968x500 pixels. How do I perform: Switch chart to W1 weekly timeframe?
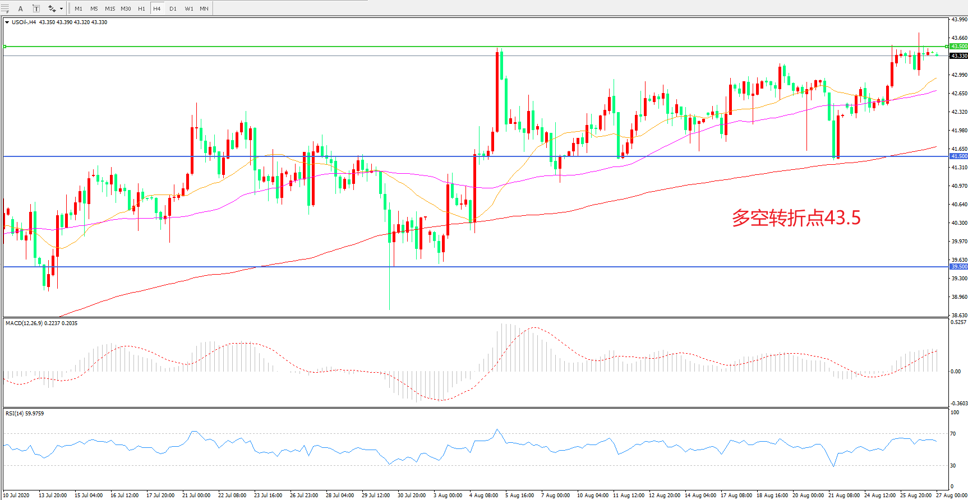tap(188, 8)
